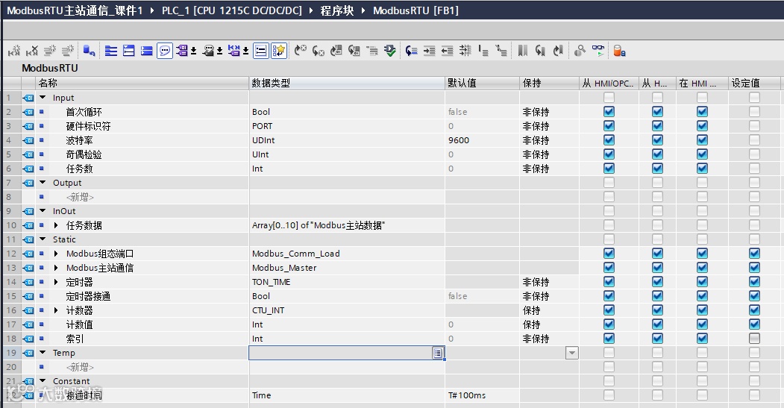Uncheck 在 HMI checkbox for 计数器 row

pos(702,310)
